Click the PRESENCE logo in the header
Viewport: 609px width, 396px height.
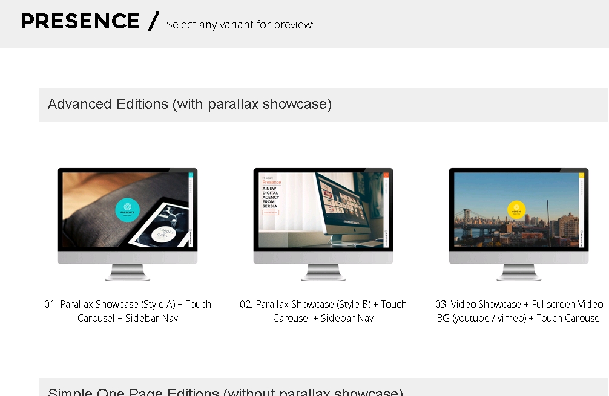(81, 22)
